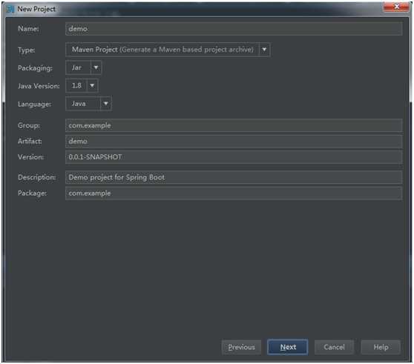Click the Name: label
The width and height of the screenshot is (414, 364).
28,29
